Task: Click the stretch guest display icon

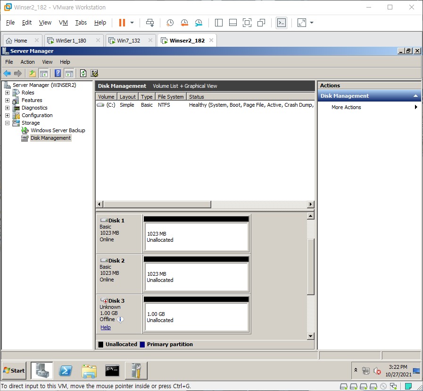Action: pos(302,23)
